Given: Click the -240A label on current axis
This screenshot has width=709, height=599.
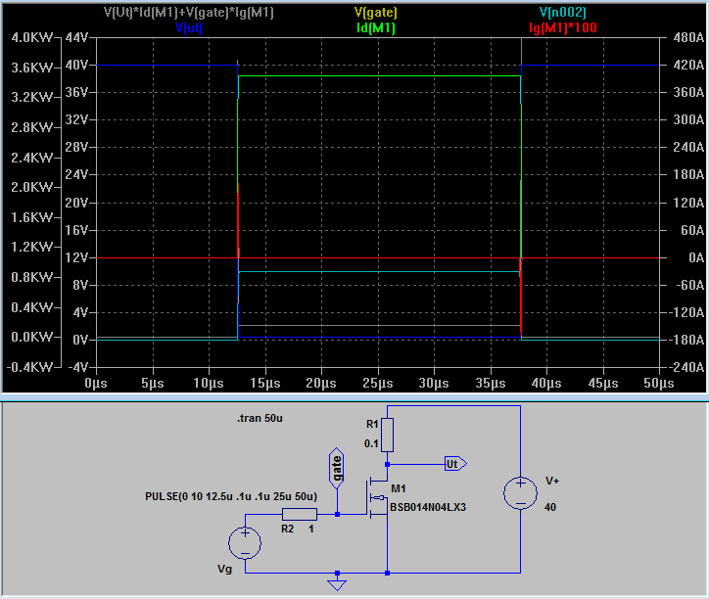Looking at the screenshot, I should (686, 367).
